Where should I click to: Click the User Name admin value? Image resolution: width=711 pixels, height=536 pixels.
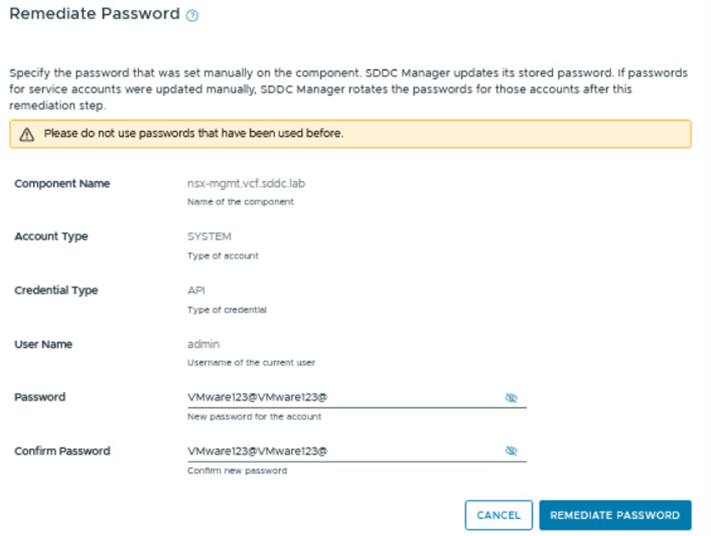click(x=203, y=344)
